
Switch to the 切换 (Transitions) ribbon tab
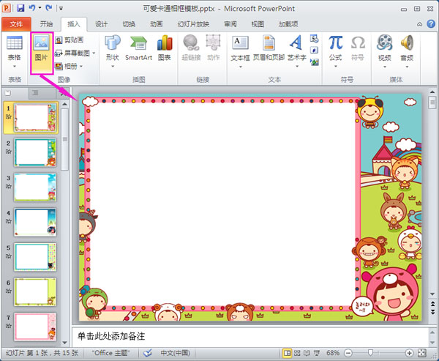pos(129,24)
